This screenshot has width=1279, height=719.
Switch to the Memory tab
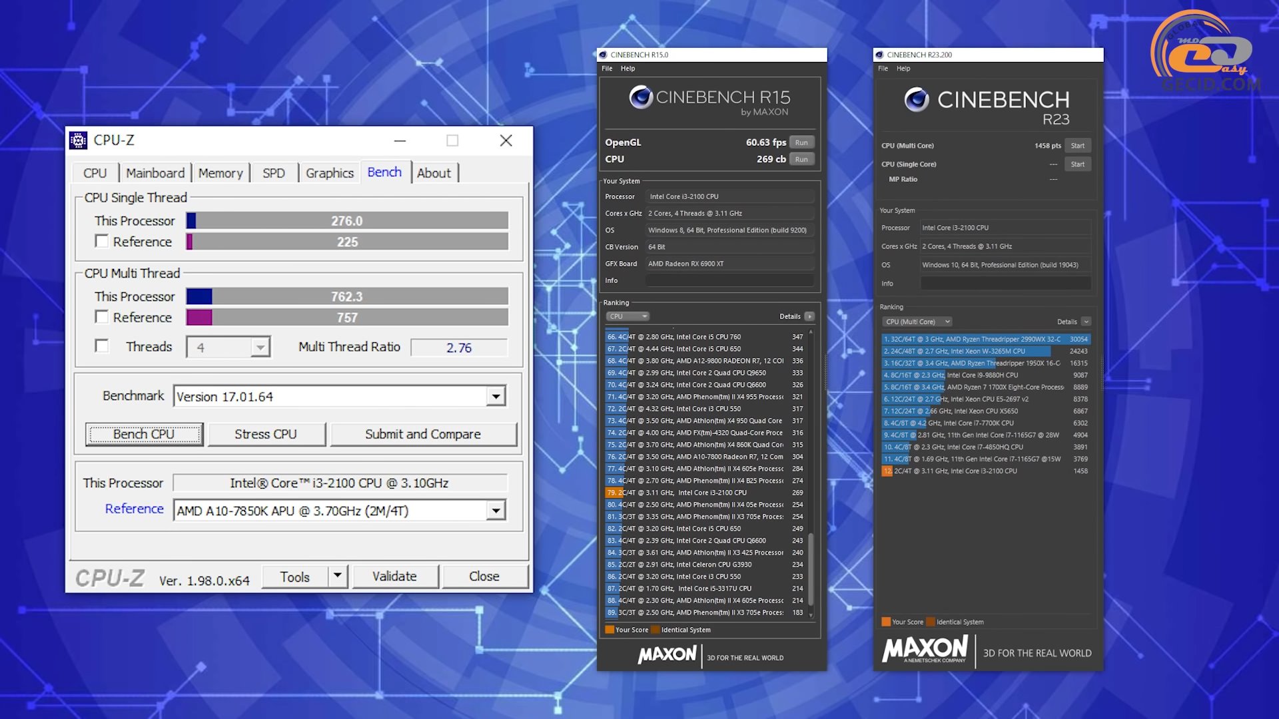pos(220,173)
